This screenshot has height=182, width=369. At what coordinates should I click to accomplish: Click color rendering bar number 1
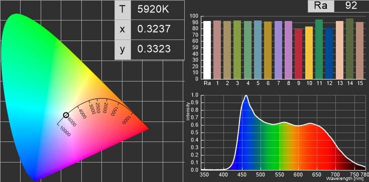[217, 50]
